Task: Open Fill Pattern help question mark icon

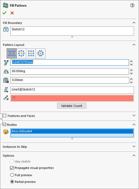Action: [132, 5]
